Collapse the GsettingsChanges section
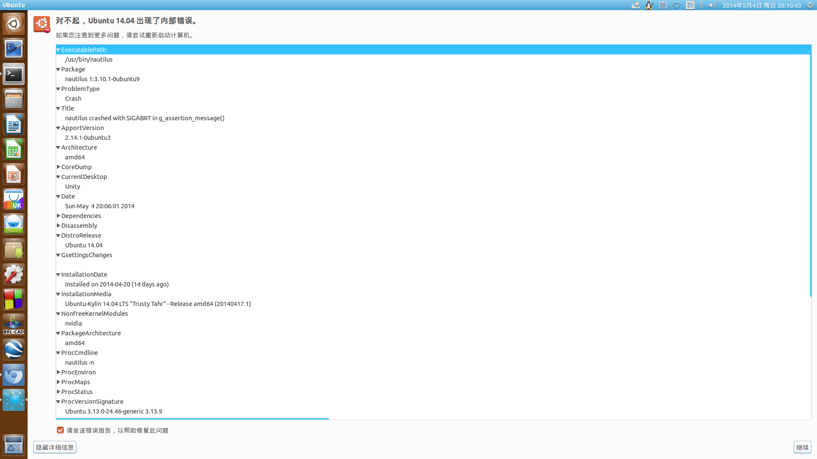 tap(58, 255)
